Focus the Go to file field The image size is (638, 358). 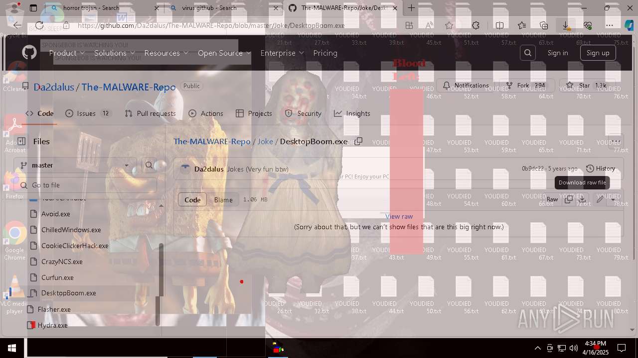click(85, 185)
